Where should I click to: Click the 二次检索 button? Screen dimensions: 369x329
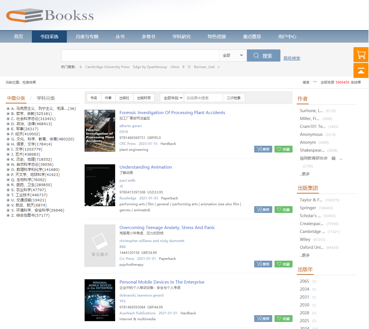click(x=234, y=98)
